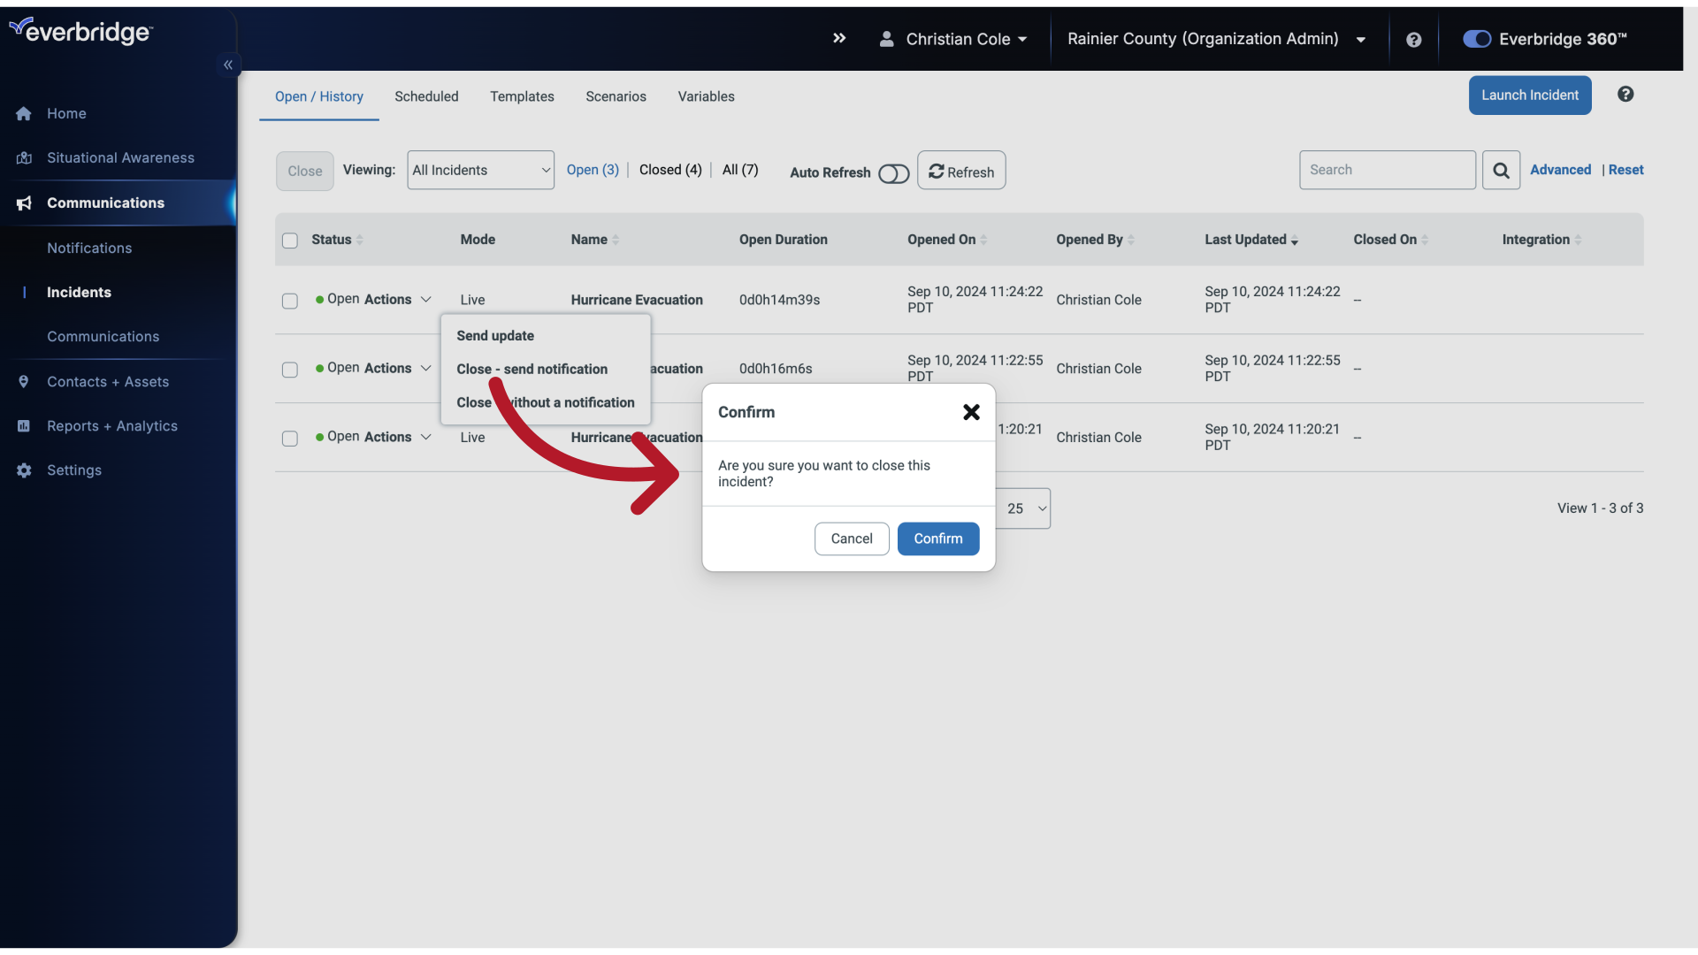Expand the Viewing All Incidents dropdown
Viewport: 1698px width, 955px height.
click(x=479, y=169)
